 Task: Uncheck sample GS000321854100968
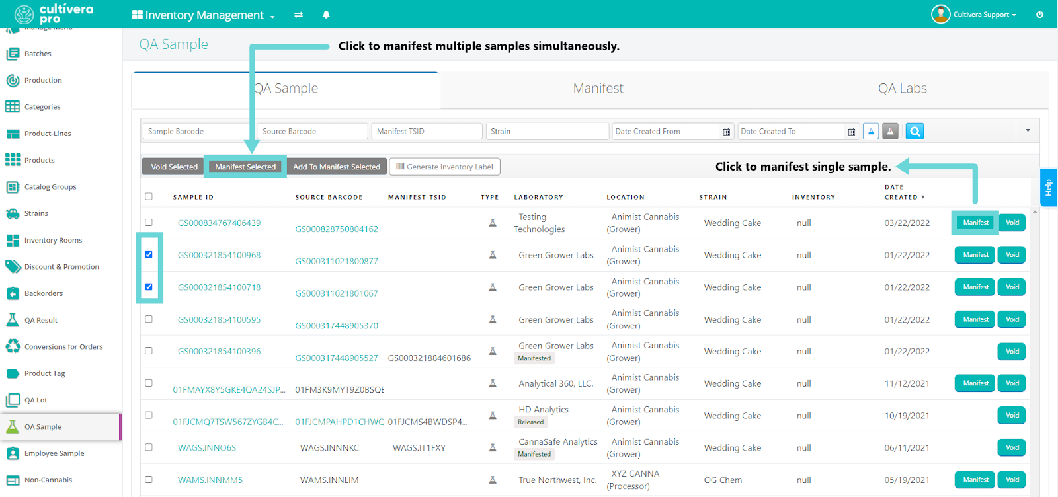click(149, 254)
